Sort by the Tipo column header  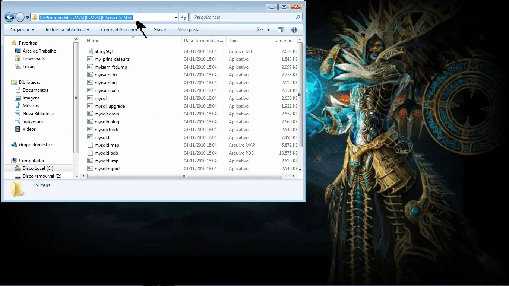pyautogui.click(x=249, y=41)
